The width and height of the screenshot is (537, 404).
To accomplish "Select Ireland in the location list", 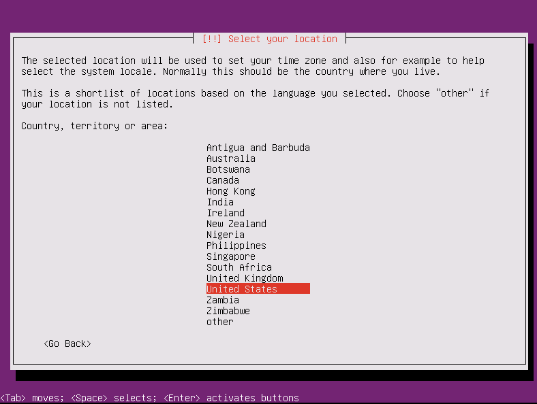I will coord(226,213).
